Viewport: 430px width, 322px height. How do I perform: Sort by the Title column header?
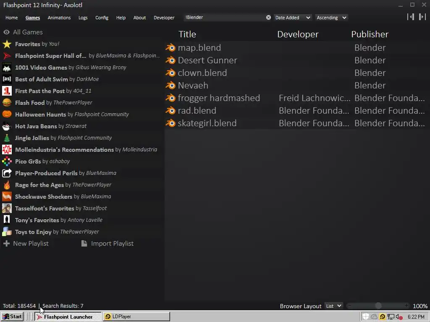tap(187, 34)
